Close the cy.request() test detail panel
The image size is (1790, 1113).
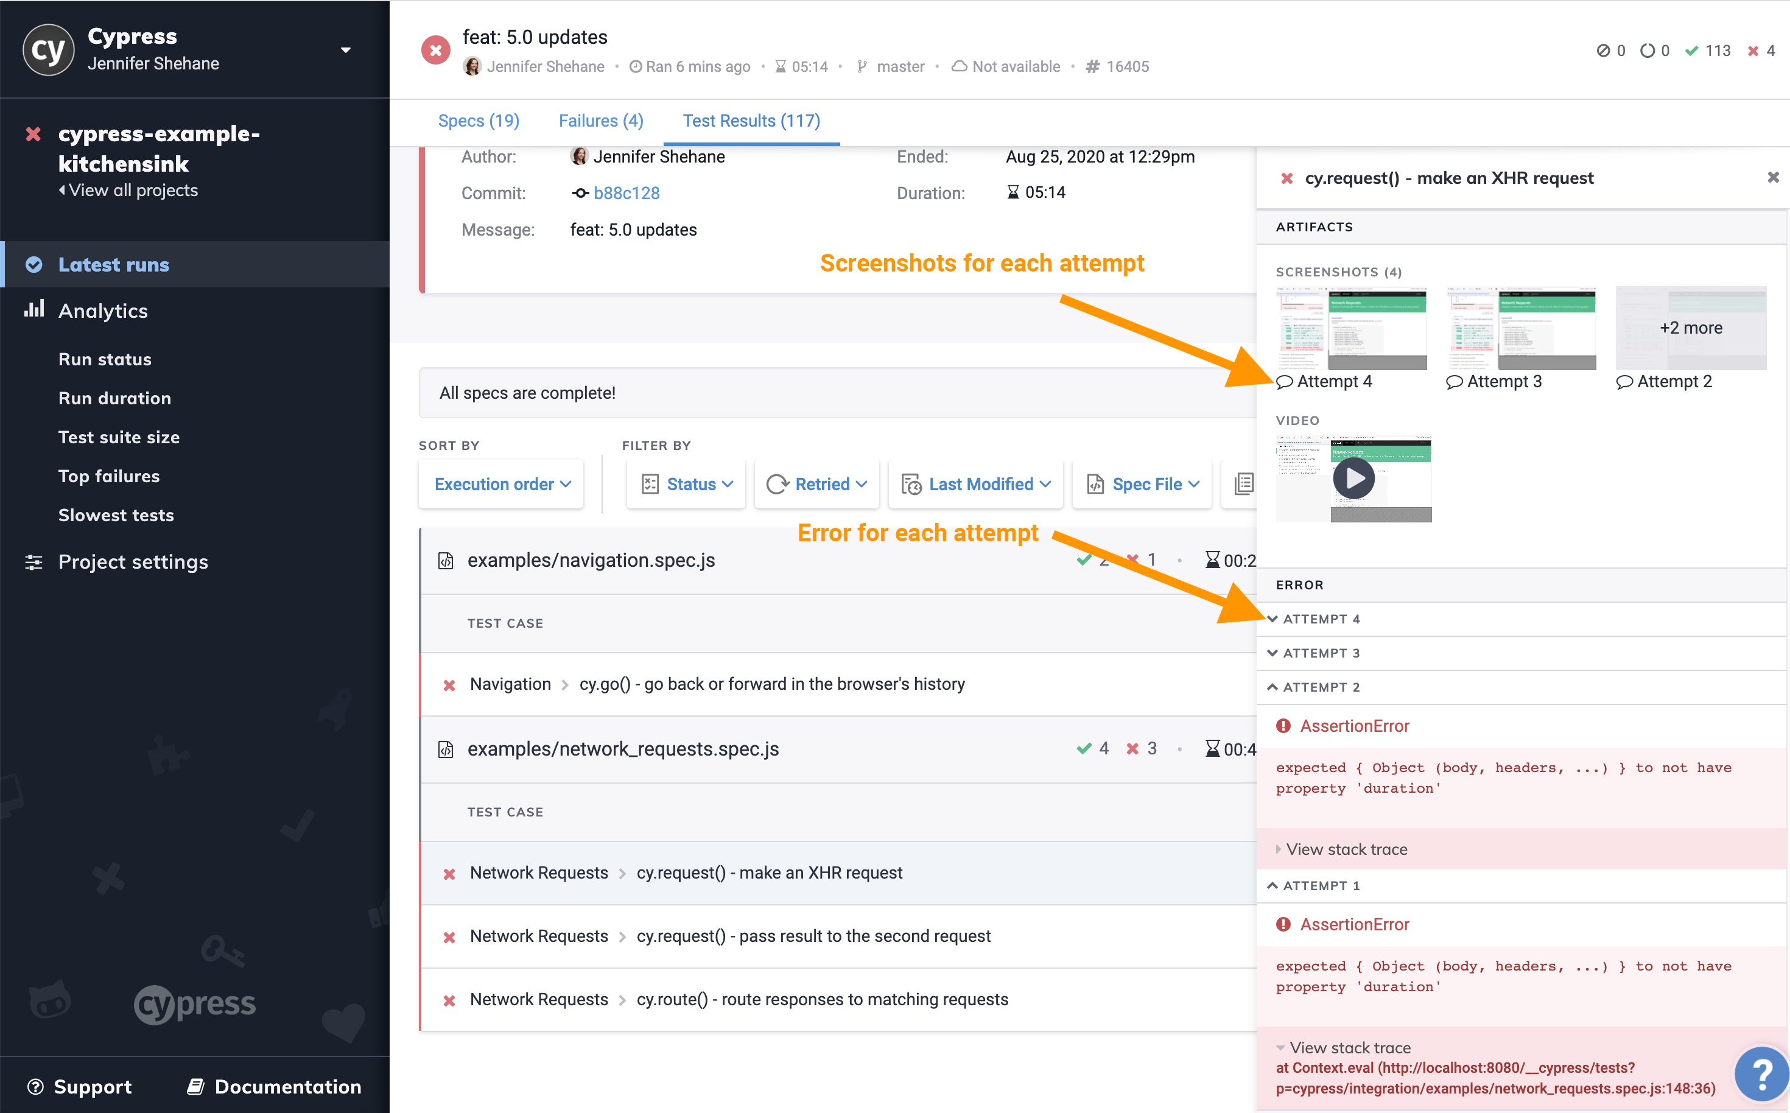pyautogui.click(x=1772, y=177)
